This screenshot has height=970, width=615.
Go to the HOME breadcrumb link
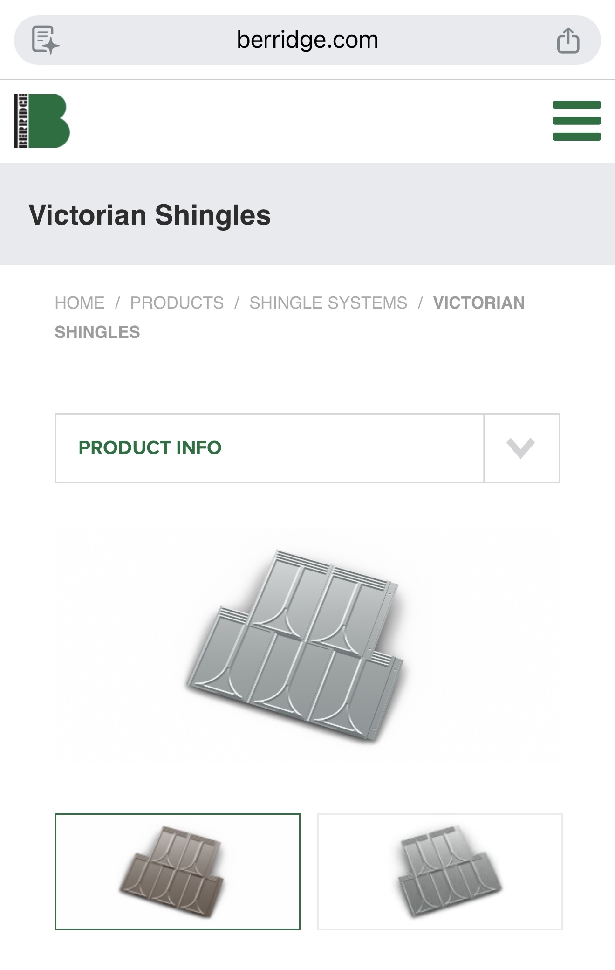pyautogui.click(x=80, y=303)
